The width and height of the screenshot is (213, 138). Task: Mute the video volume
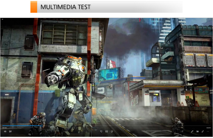click(x=5, y=131)
